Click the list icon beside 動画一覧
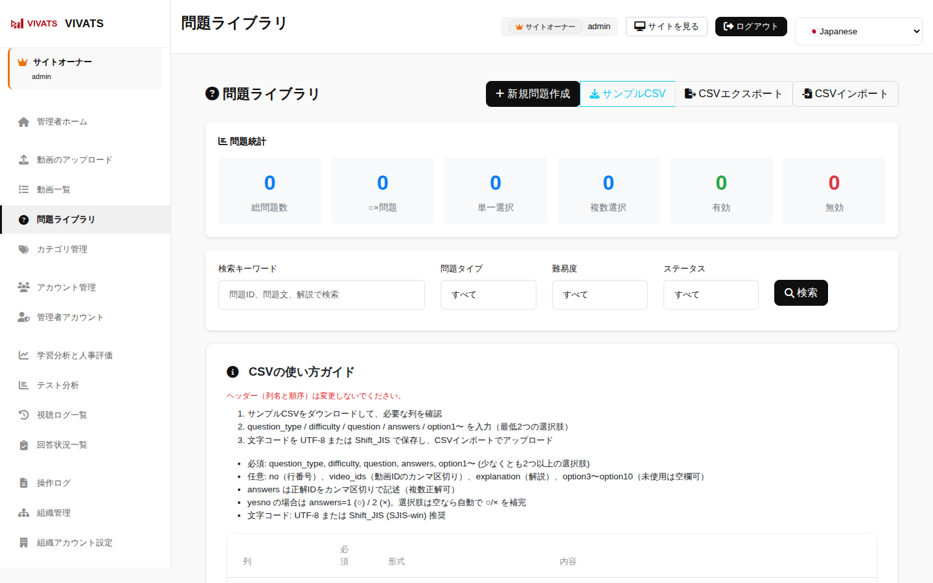Viewport: 933px width, 583px height. [24, 190]
